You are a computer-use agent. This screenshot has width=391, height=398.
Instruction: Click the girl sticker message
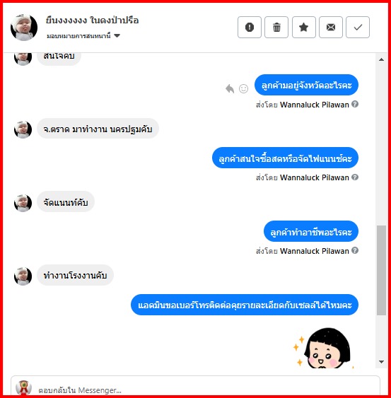324,347
